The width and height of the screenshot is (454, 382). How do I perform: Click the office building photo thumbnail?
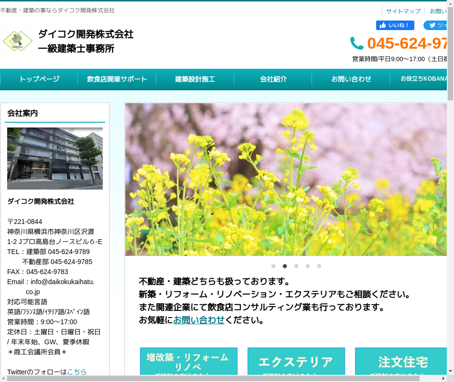(55, 159)
